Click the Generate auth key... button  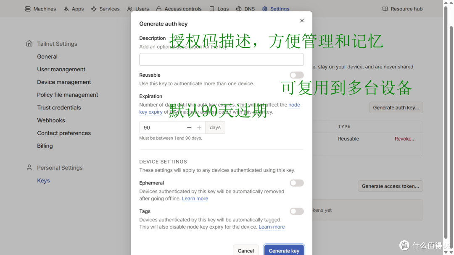pyautogui.click(x=396, y=107)
